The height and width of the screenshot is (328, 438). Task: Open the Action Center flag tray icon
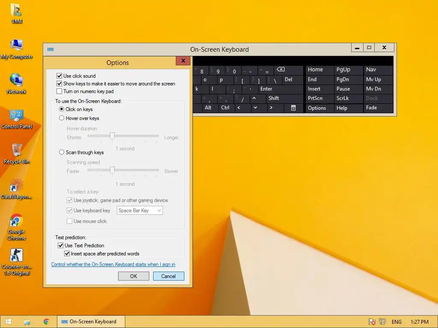pyautogui.click(x=372, y=322)
